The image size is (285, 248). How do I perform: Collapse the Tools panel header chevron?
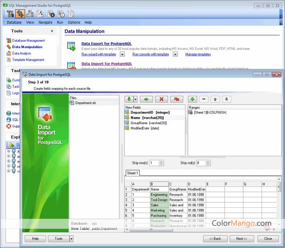[52, 31]
